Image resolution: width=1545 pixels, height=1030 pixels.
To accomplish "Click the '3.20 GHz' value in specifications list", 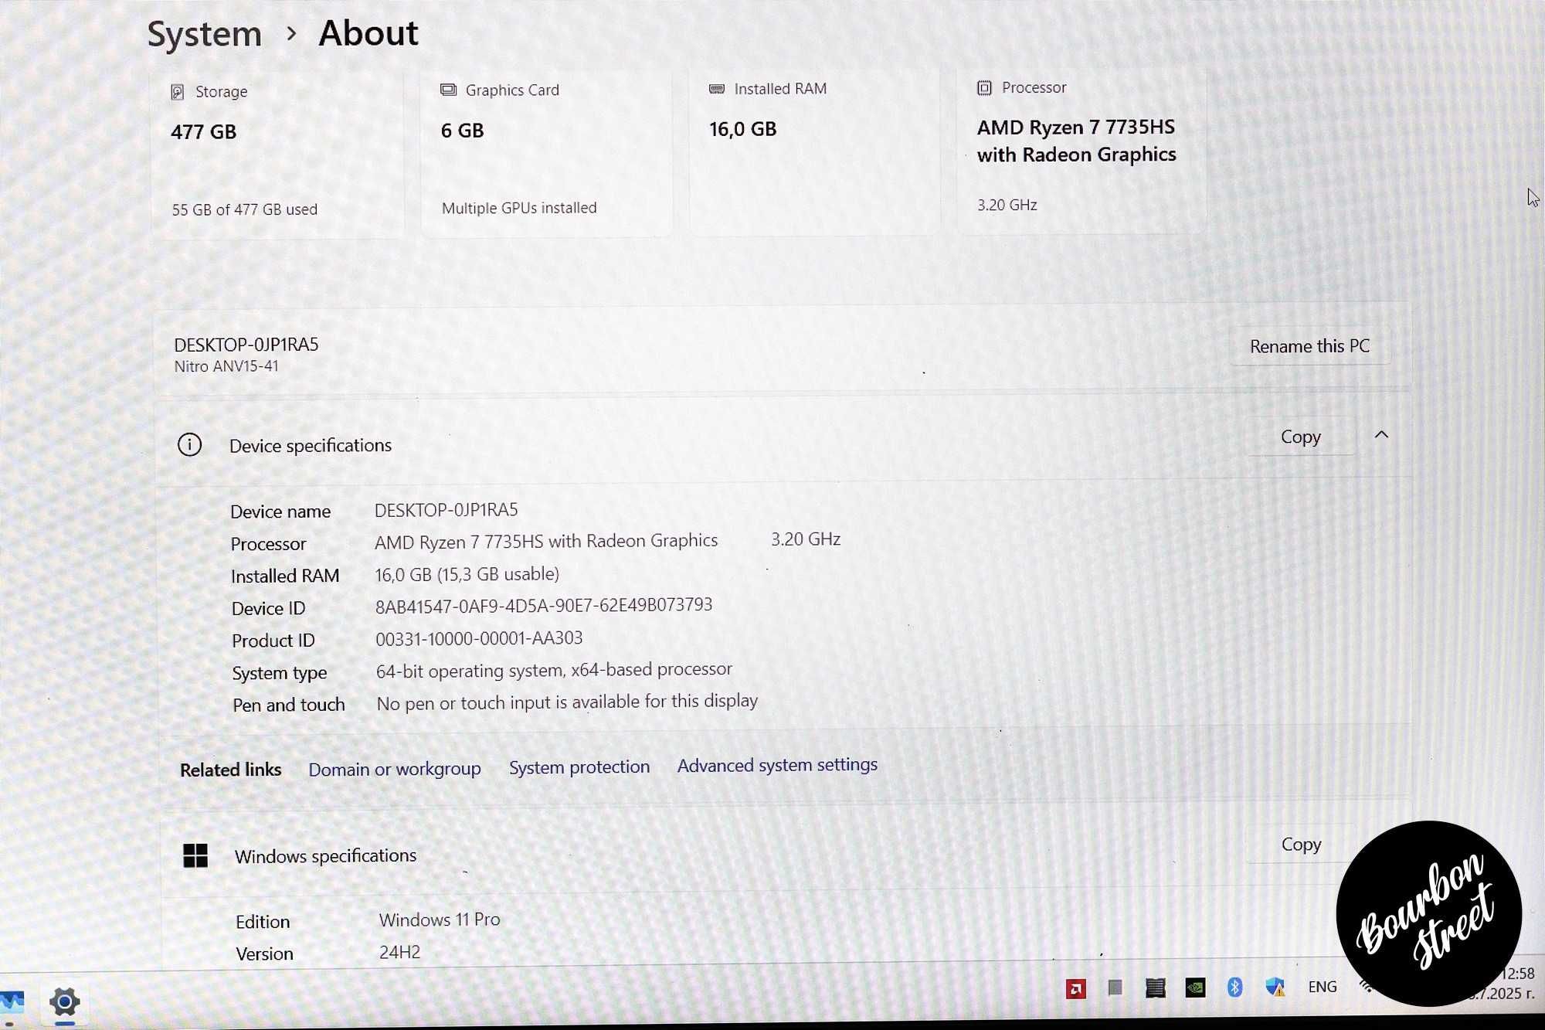I will click(x=806, y=539).
